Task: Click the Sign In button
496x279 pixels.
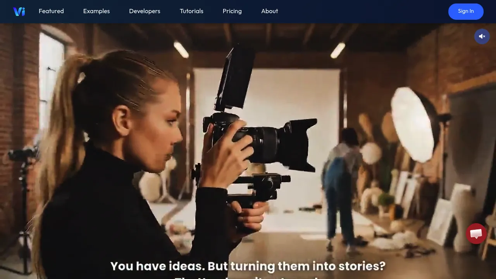Action: coord(466,11)
